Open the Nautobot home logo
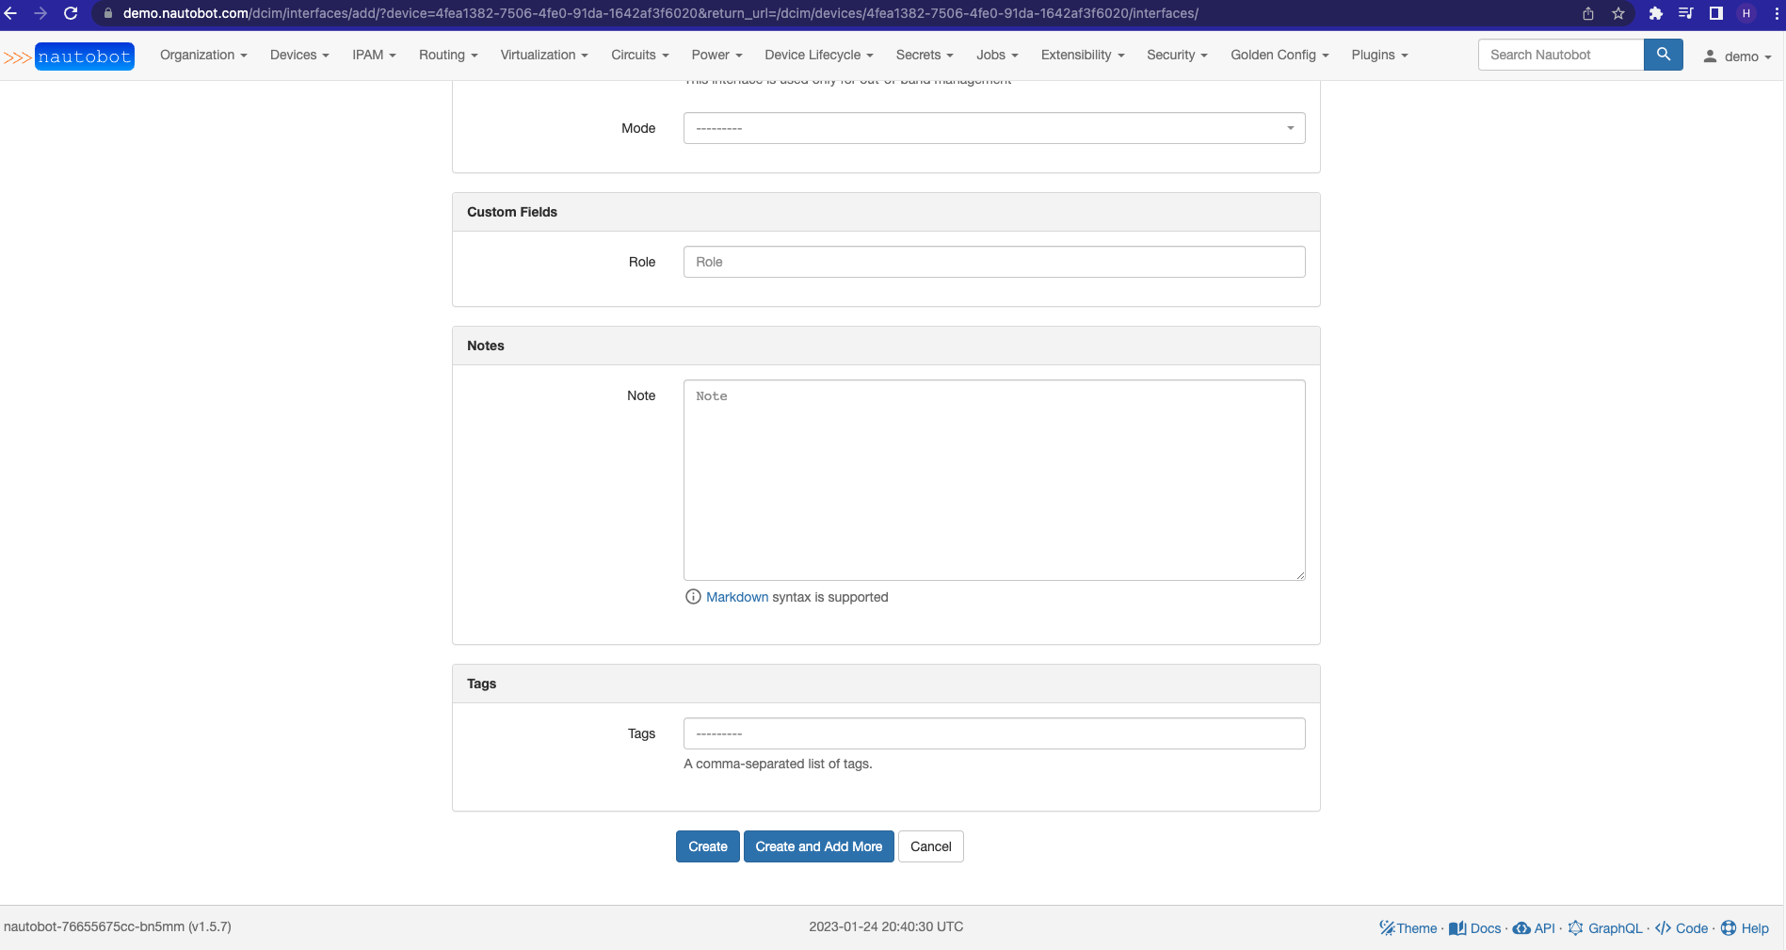 click(84, 56)
